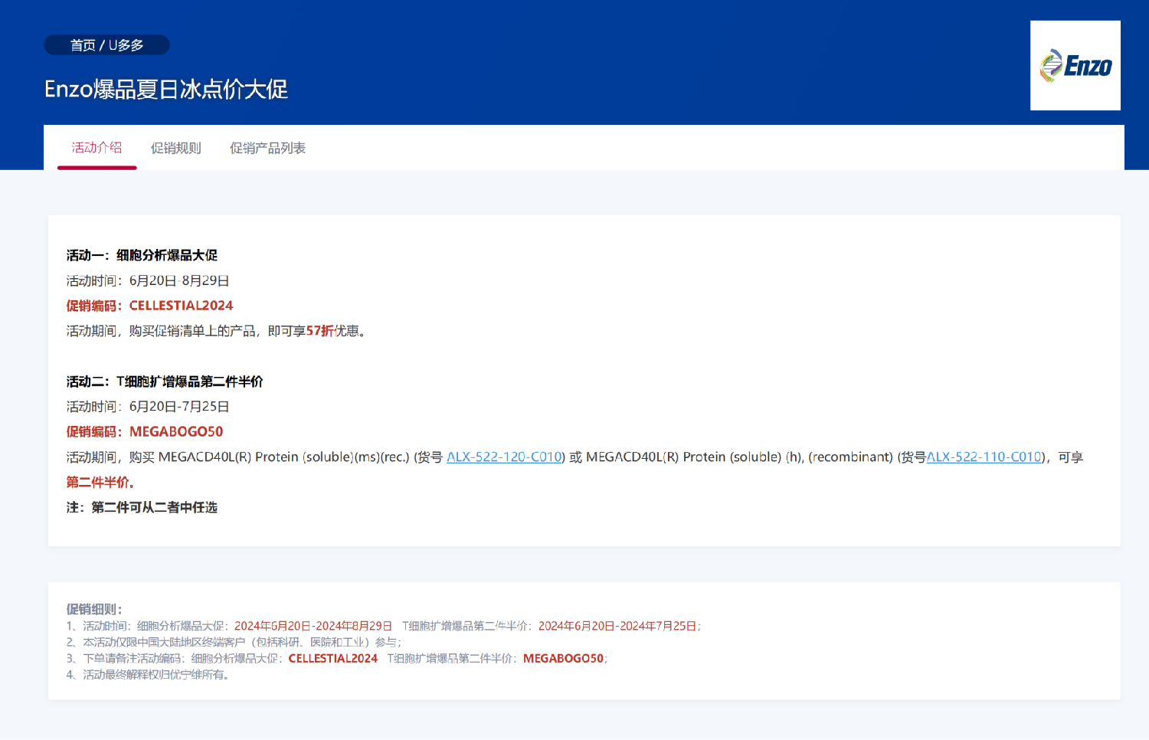This screenshot has width=1149, height=740.
Task: Click the 首页 / U多多 breadcrumb
Action: (107, 45)
